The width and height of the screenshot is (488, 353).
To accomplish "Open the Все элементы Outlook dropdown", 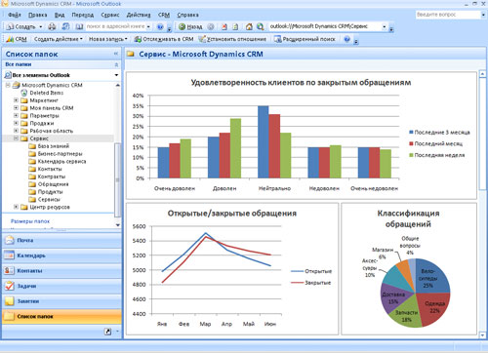I will click(x=116, y=75).
